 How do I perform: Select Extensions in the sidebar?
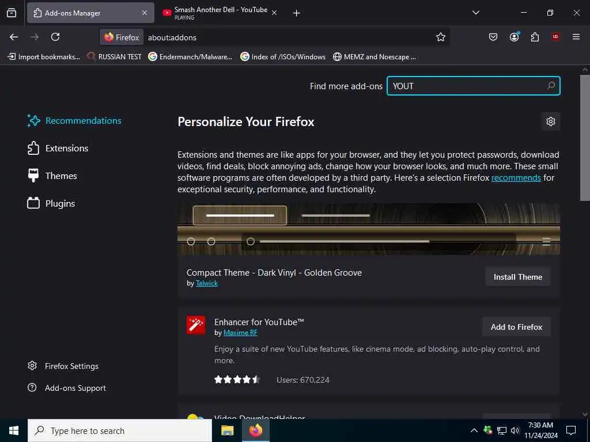[58, 148]
